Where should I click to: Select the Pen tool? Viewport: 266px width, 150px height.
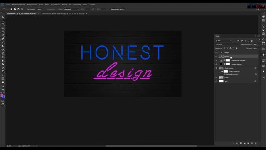(x=3, y=68)
